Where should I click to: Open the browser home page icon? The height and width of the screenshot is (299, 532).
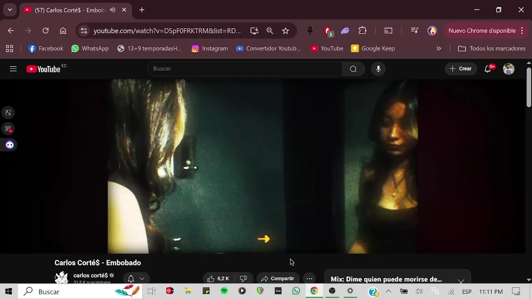tap(63, 31)
